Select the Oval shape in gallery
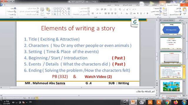The height and width of the screenshot is (105, 188). pos(58,8)
